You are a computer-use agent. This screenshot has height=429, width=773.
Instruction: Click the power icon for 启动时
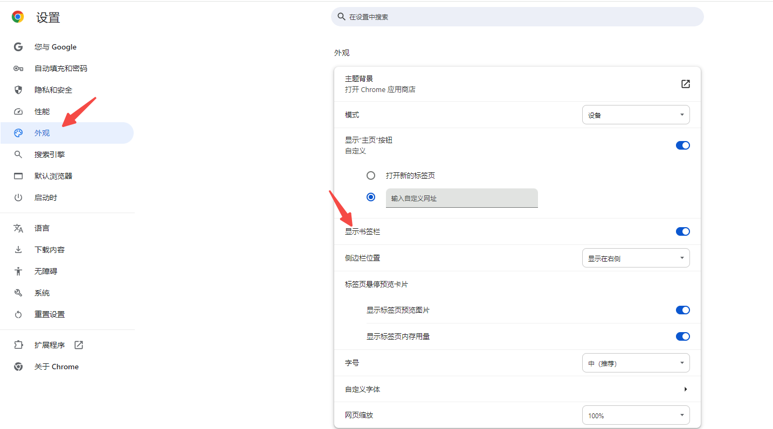pos(18,198)
